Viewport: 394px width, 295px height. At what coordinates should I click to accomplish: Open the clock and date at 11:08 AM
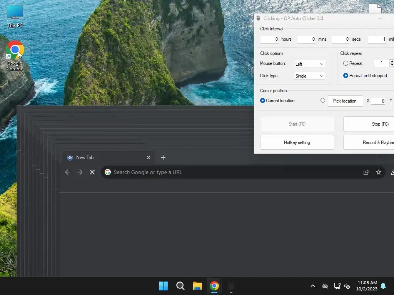coord(367,286)
